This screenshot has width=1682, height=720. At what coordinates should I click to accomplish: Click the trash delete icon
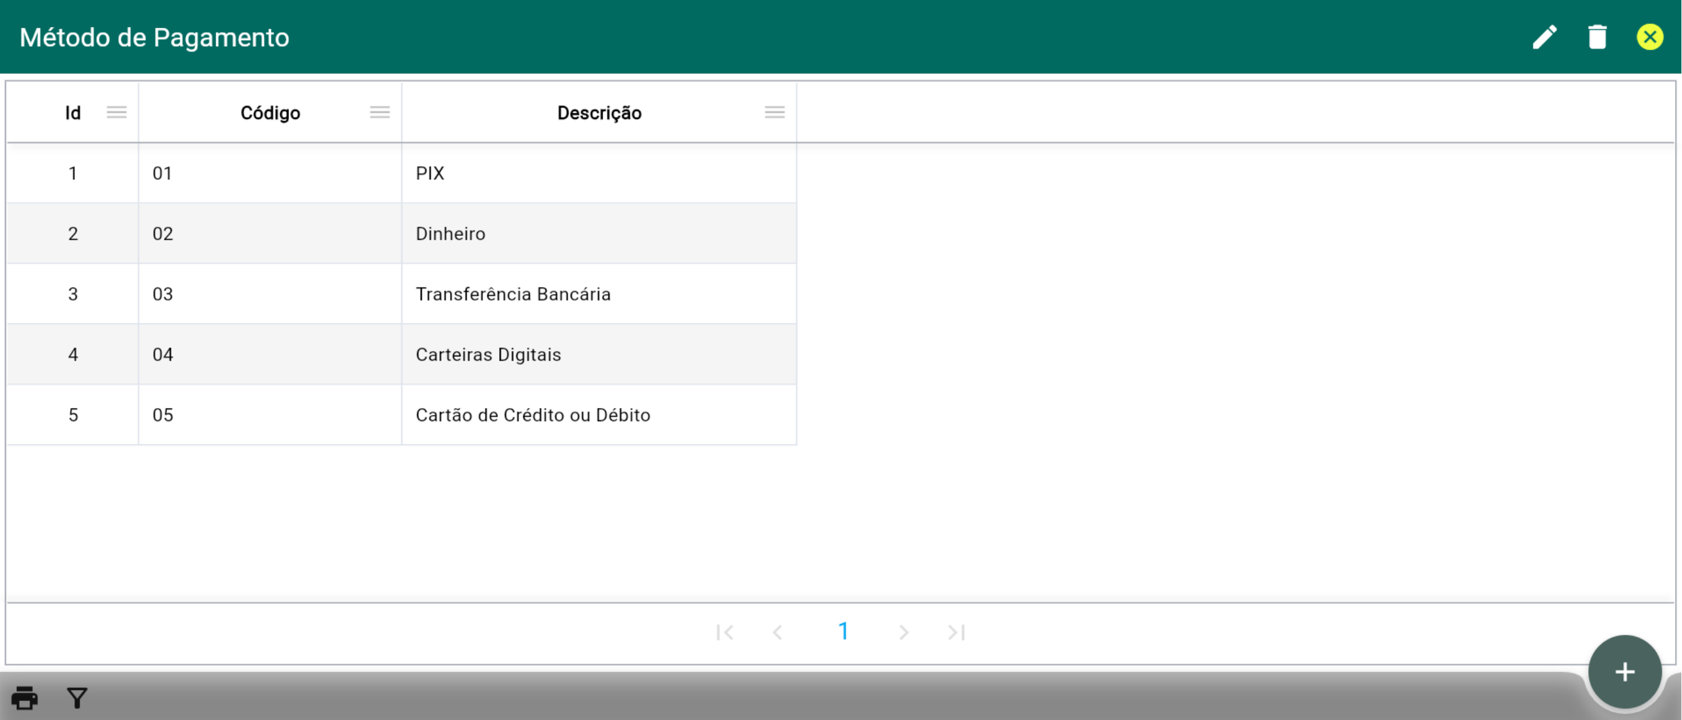tap(1597, 37)
